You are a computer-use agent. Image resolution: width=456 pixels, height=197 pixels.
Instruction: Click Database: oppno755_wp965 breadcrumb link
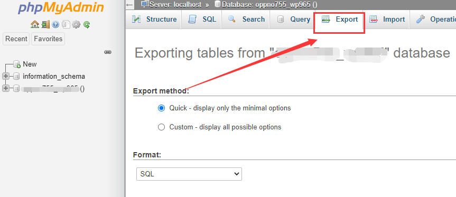click(x=269, y=4)
